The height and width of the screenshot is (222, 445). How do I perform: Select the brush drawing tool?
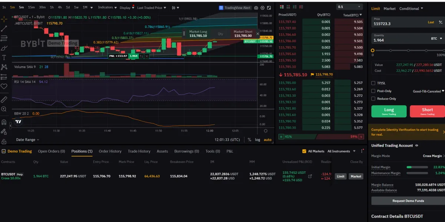click(4, 48)
